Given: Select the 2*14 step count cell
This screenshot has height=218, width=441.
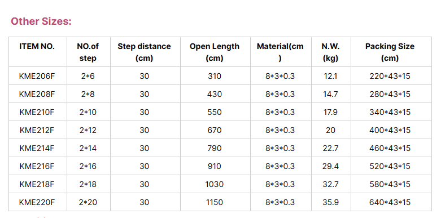Looking at the screenshot, I should pyautogui.click(x=88, y=148).
